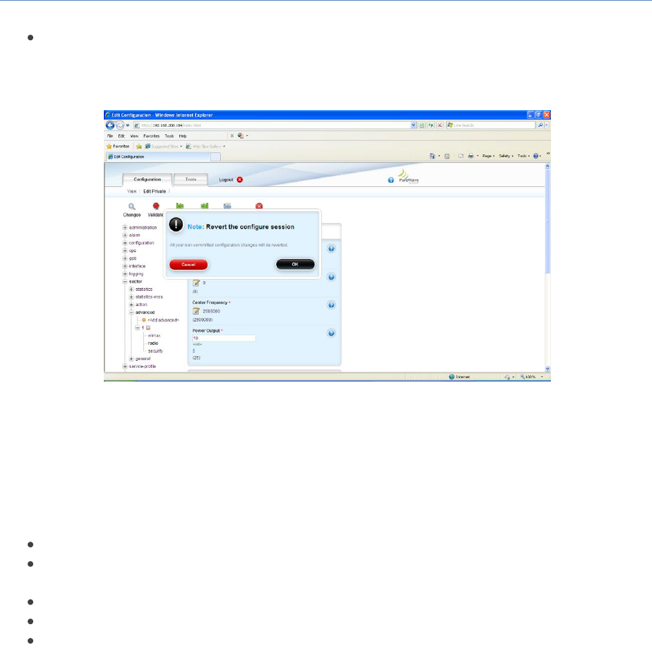Screen dimensions: 652x649
Task: Expand the general tree node
Action: [x=131, y=359]
